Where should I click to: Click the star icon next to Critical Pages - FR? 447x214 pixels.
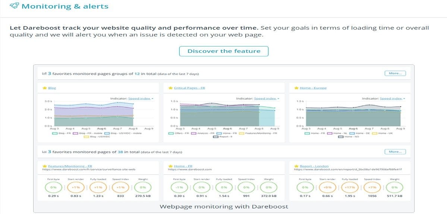[170, 88]
